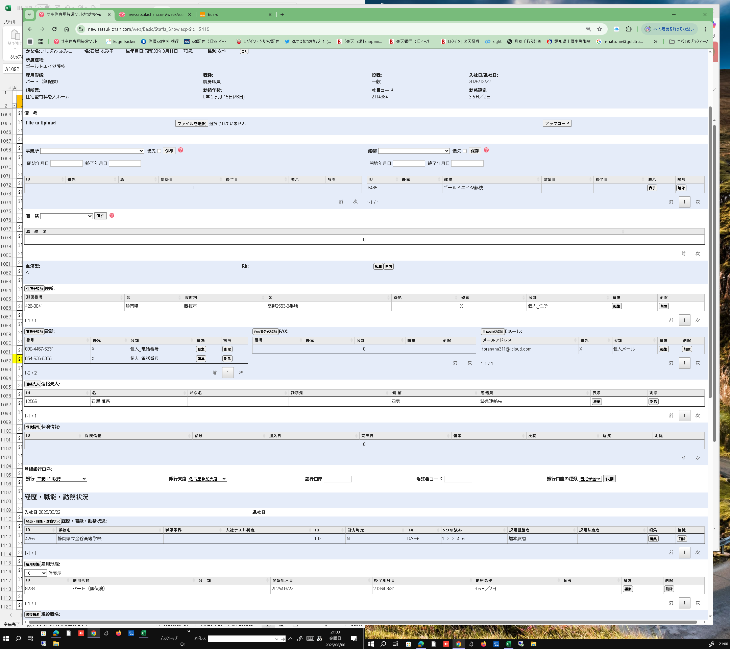Image resolution: width=730 pixels, height=649 pixels.
Task: Click the 銀行口座 input field
Action: (x=338, y=479)
